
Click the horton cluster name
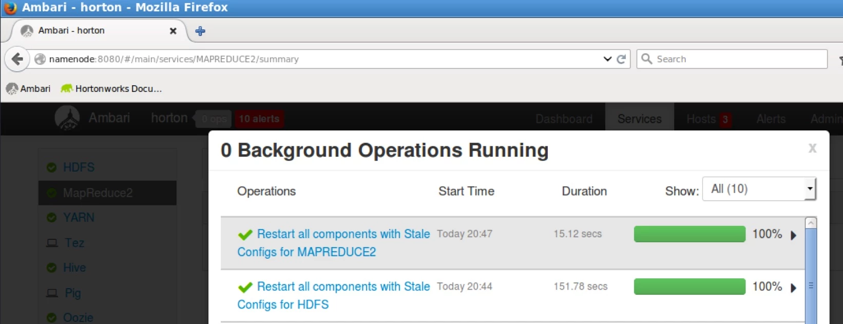click(169, 118)
